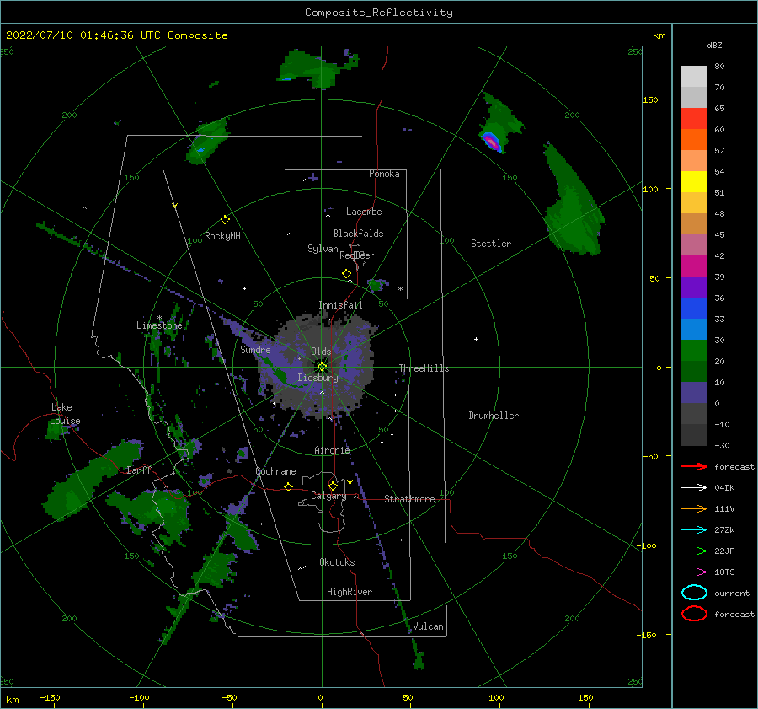Click the magenta swatch in dBZ legend
This screenshot has width=758, height=709.
[694, 266]
